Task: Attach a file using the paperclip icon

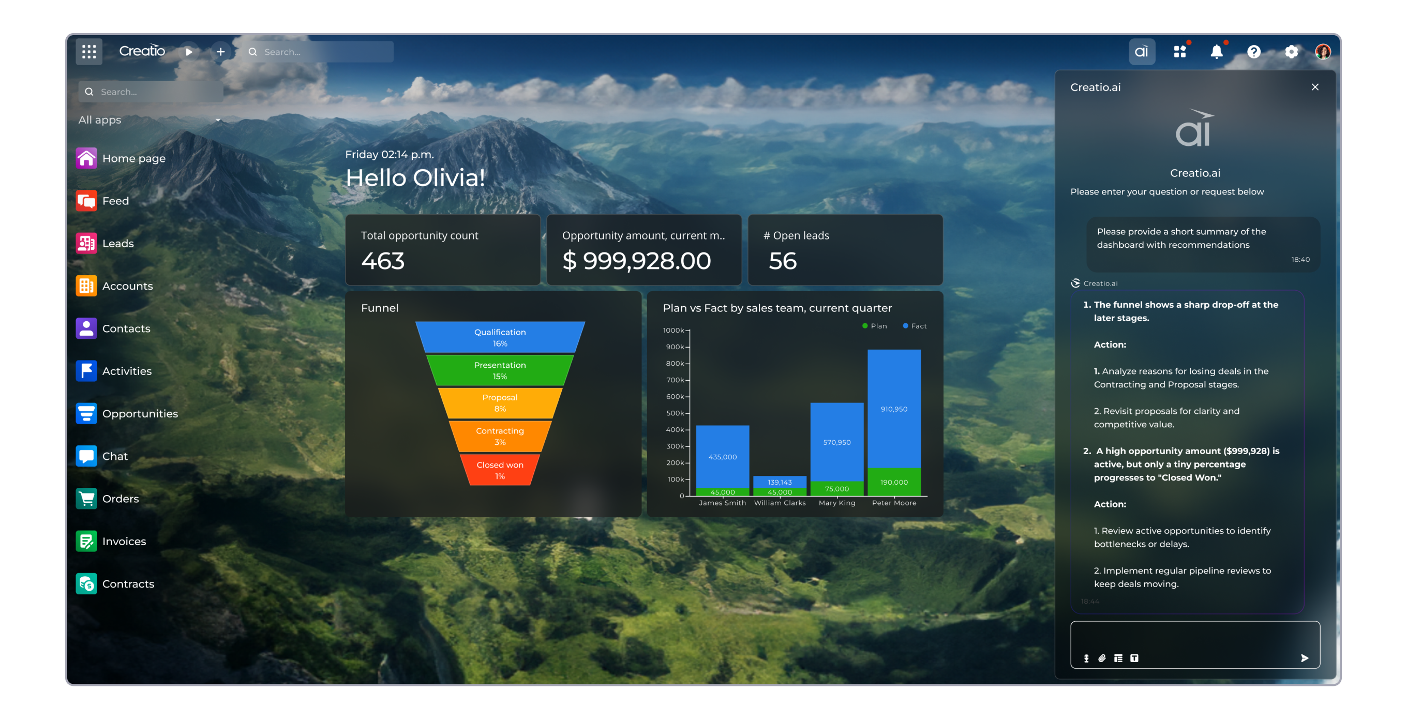Action: [1102, 658]
